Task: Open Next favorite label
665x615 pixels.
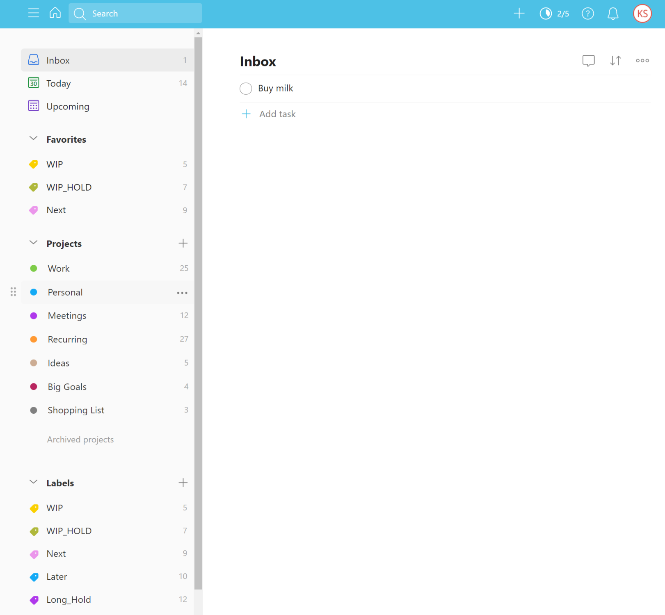Action: tap(107, 210)
